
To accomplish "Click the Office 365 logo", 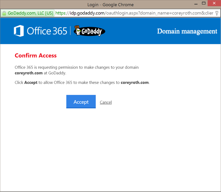I will [40, 31].
